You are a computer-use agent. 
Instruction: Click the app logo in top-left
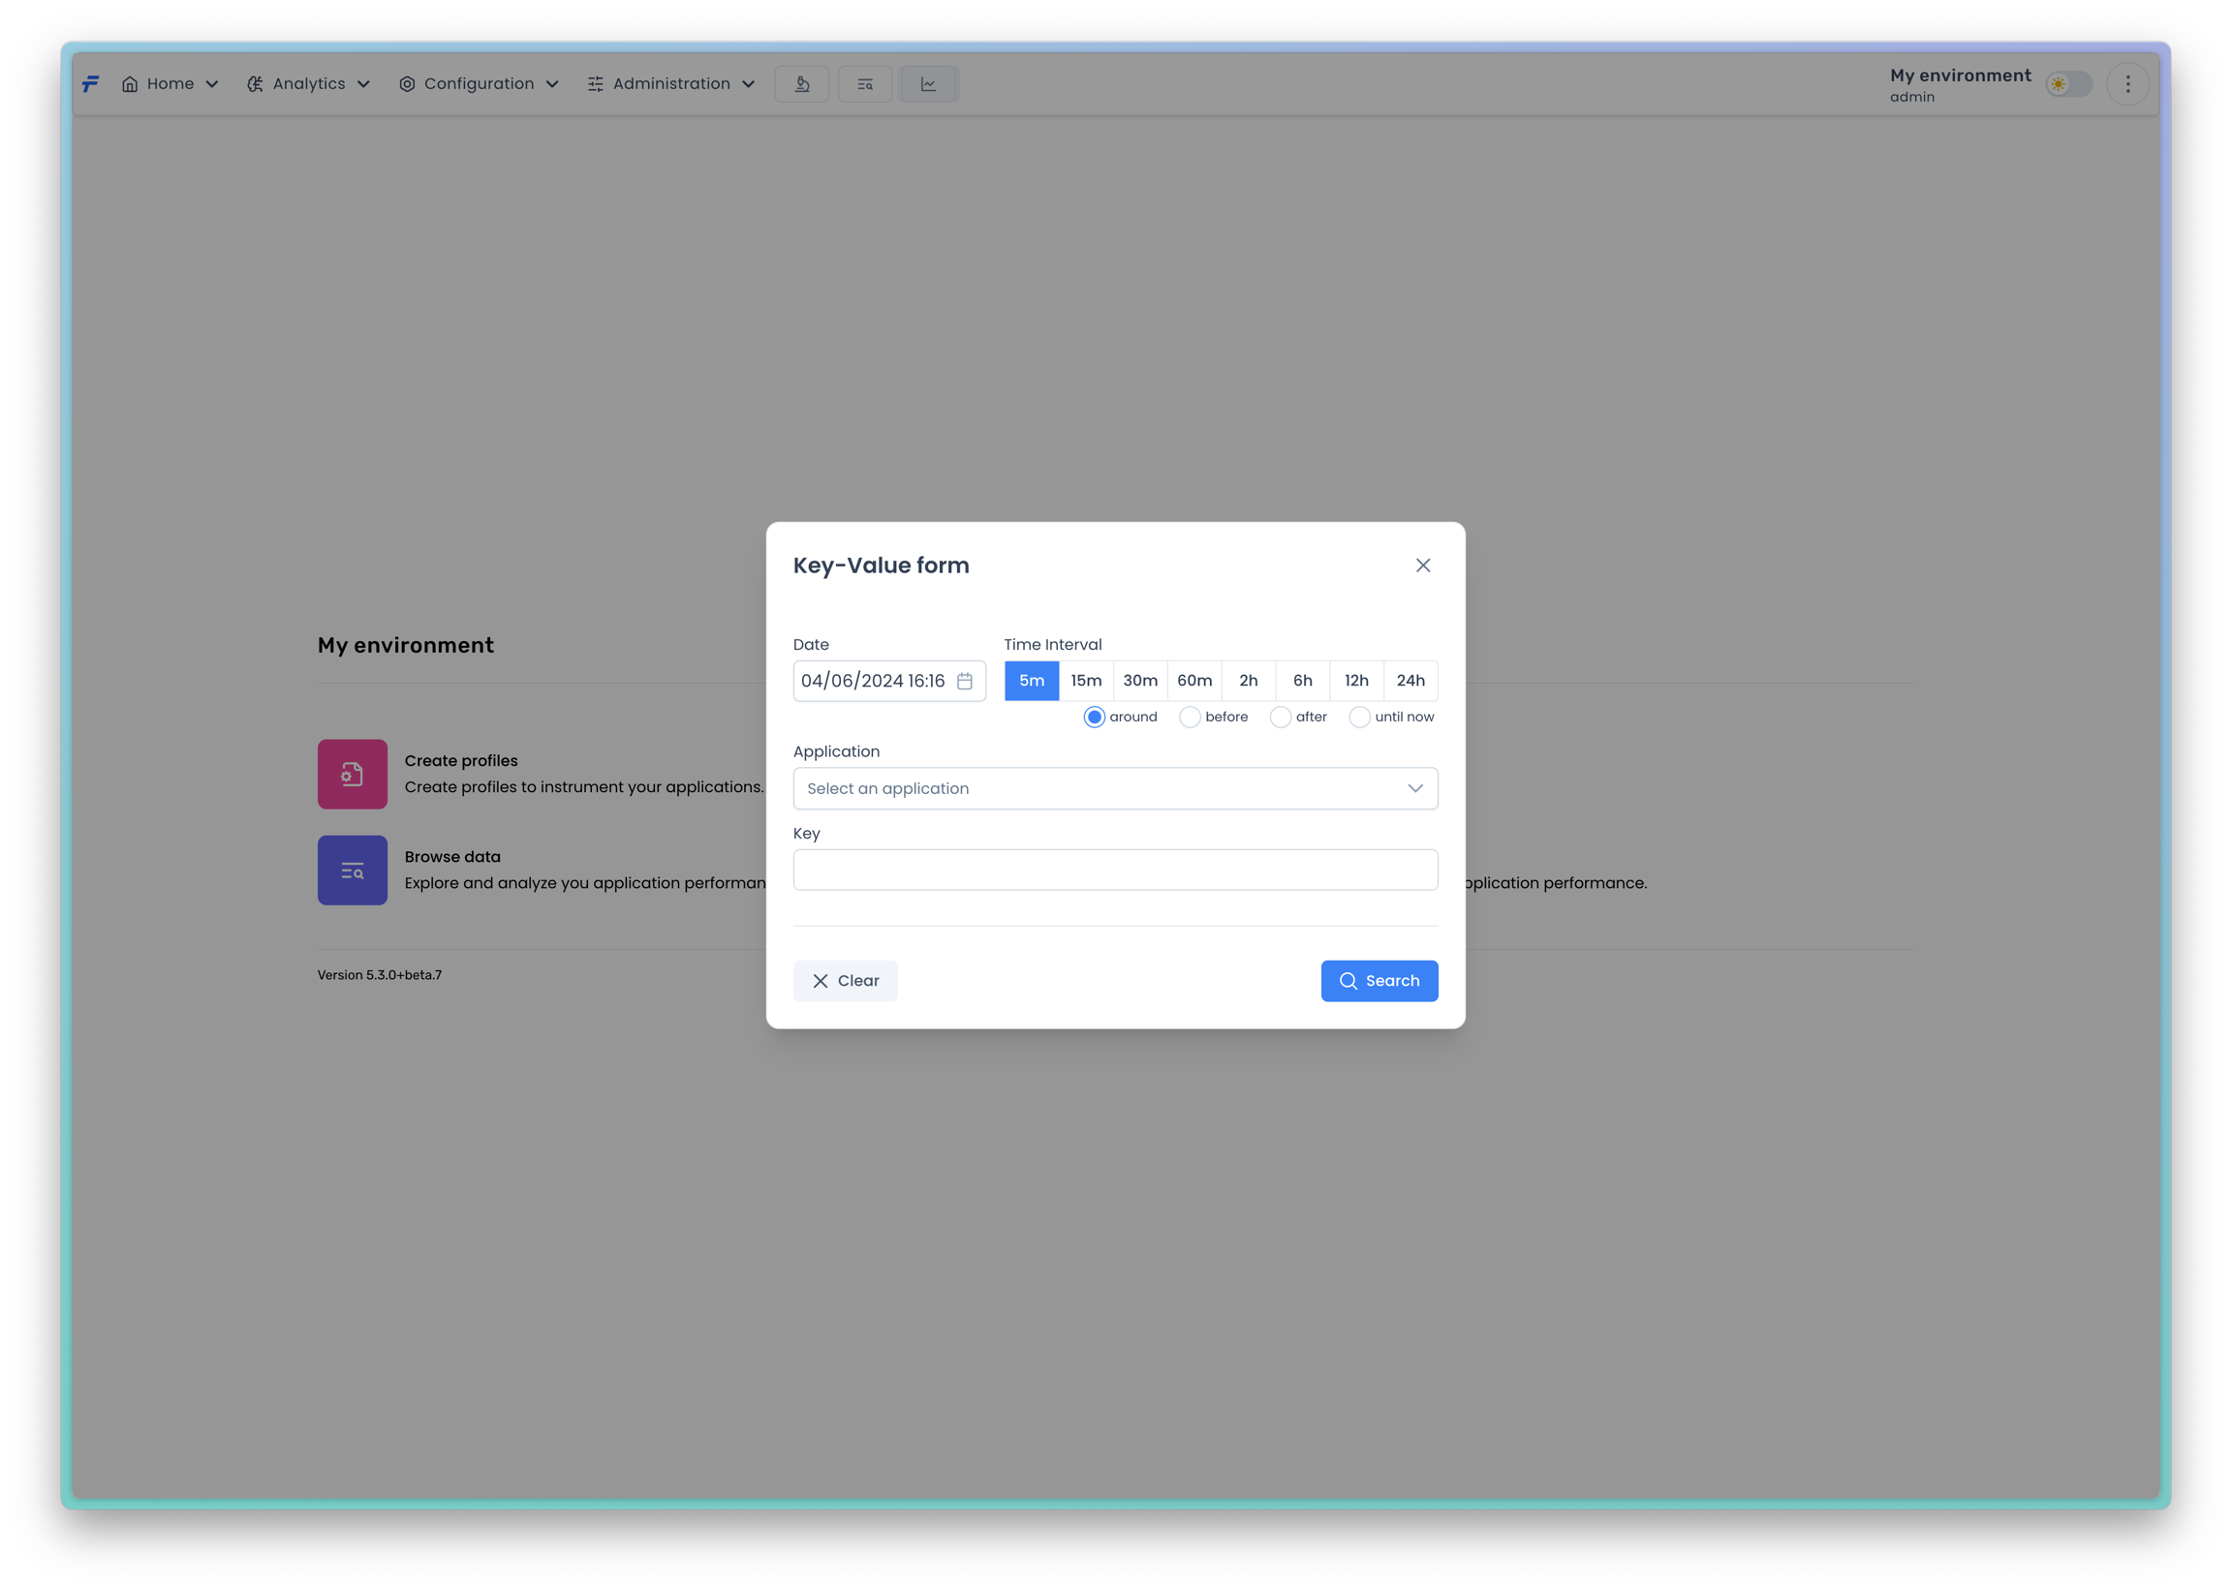[x=90, y=84]
